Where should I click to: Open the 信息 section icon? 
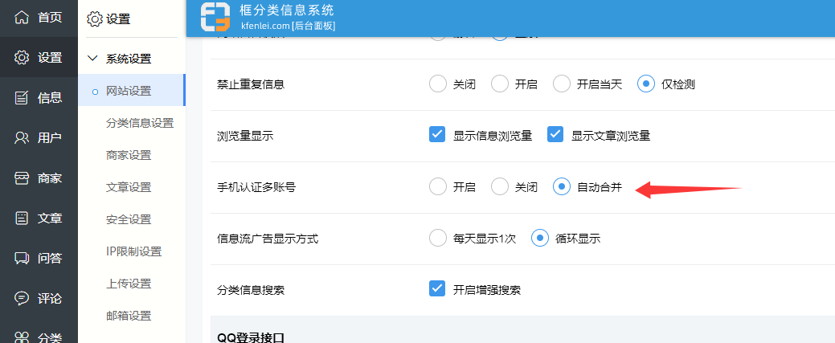point(23,97)
